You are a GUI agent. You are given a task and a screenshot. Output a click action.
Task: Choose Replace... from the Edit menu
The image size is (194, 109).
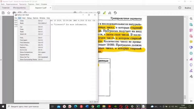coord(34,48)
